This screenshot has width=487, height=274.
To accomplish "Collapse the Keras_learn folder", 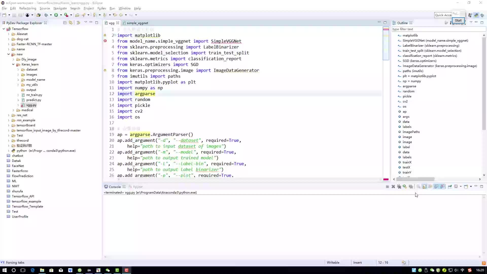I will pyautogui.click(x=13, y=64).
